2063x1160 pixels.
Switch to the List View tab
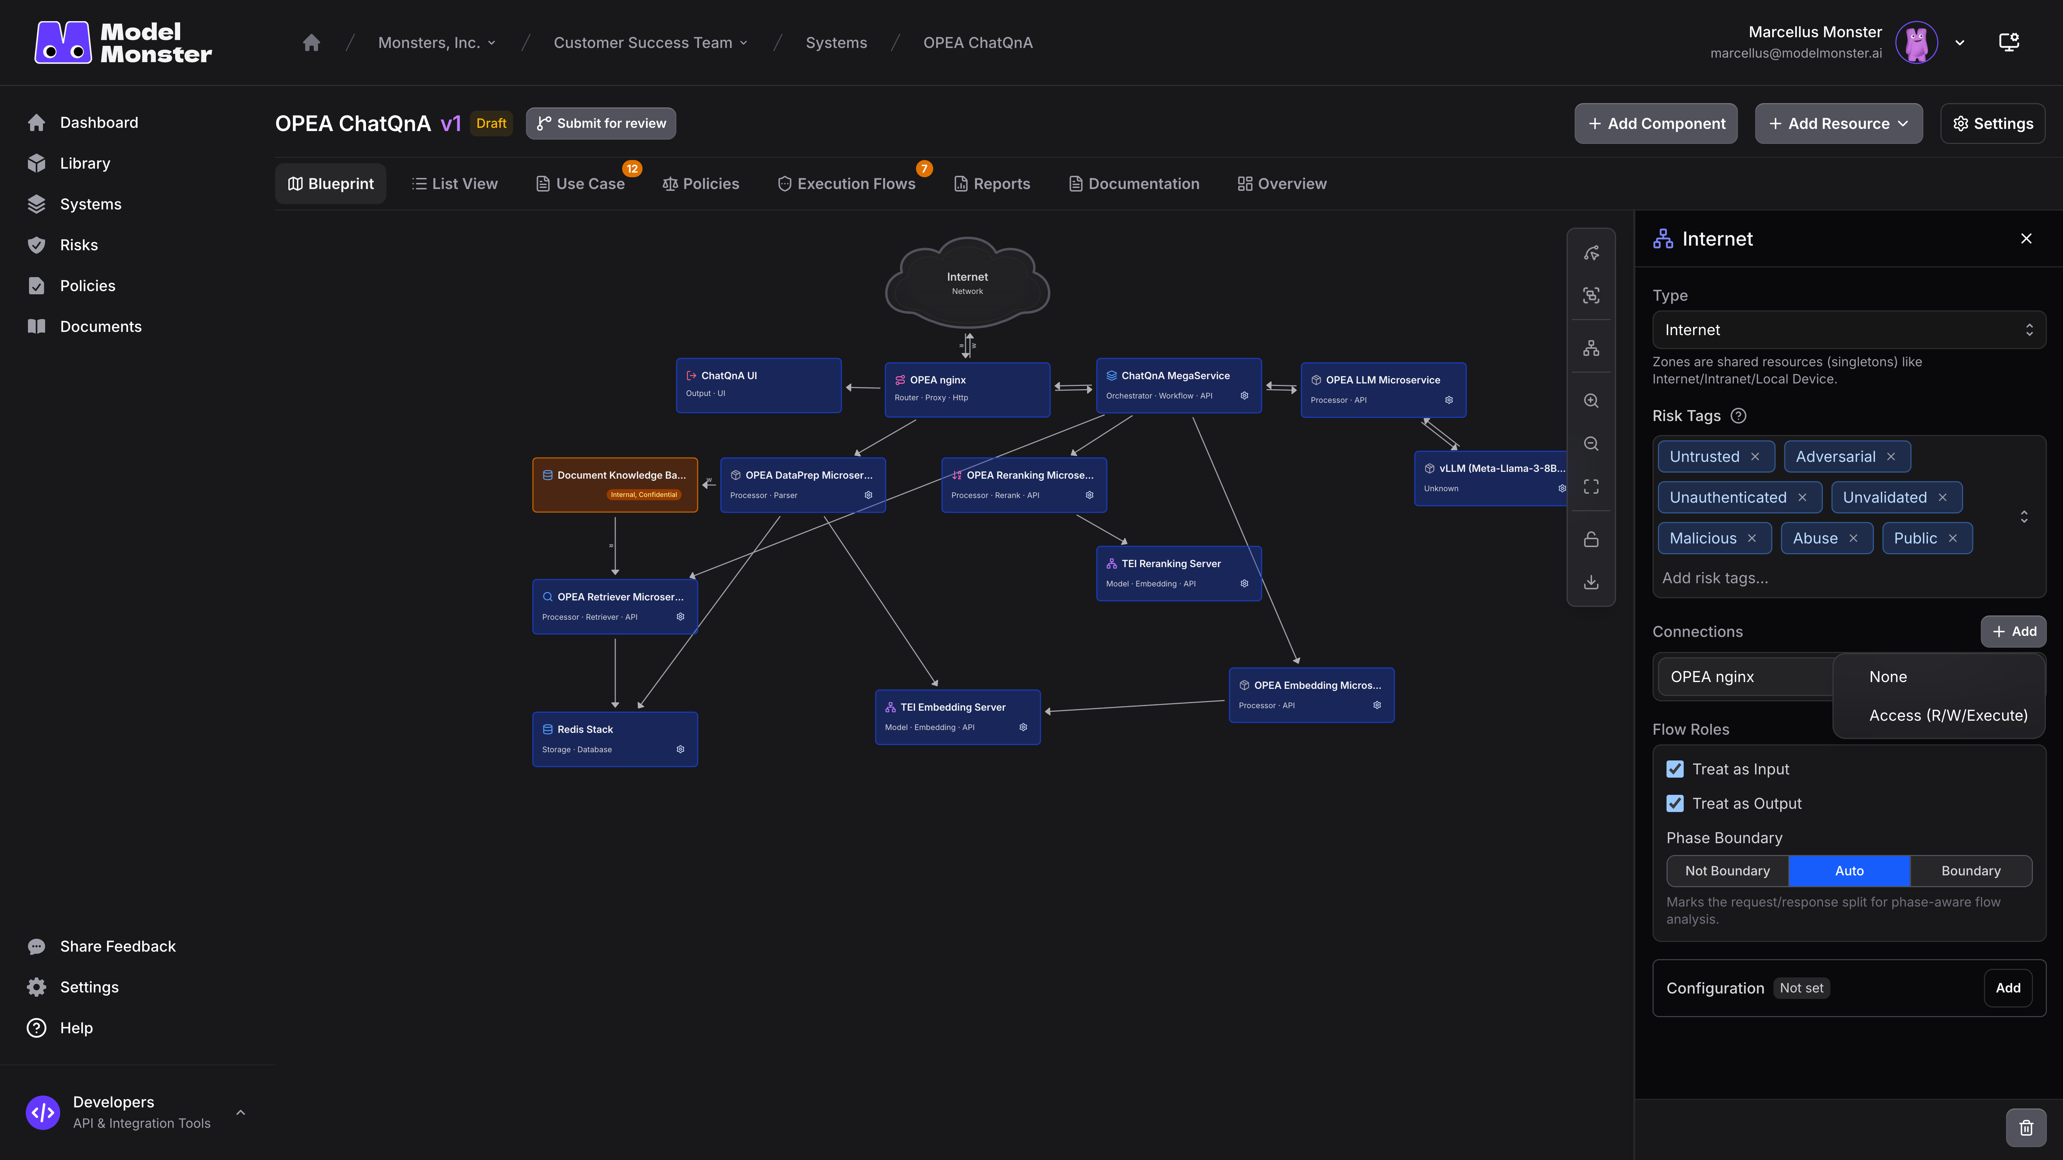(454, 183)
